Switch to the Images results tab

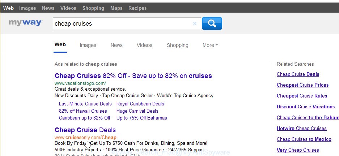tap(88, 45)
